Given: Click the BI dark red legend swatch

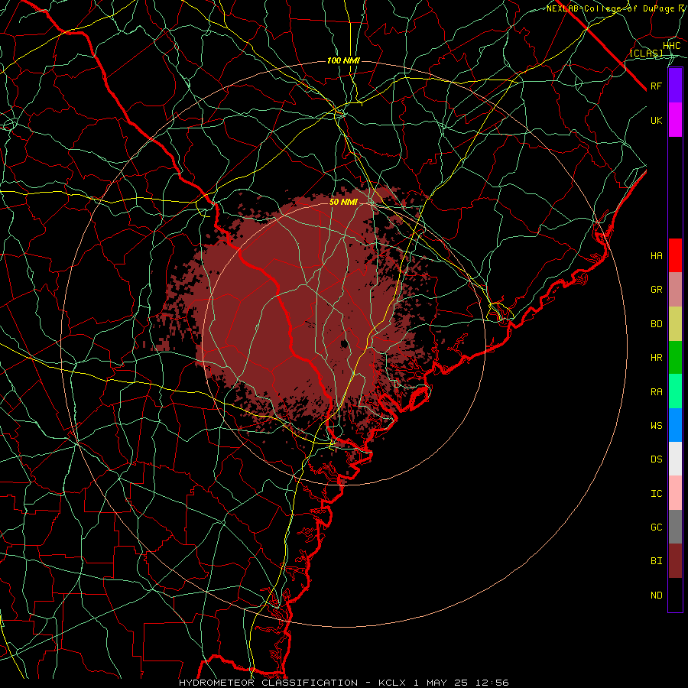Looking at the screenshot, I should 675,561.
